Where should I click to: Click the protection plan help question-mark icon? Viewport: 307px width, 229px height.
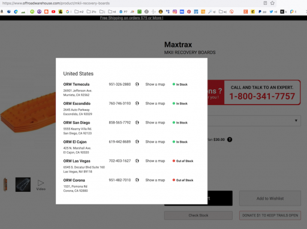(230, 140)
